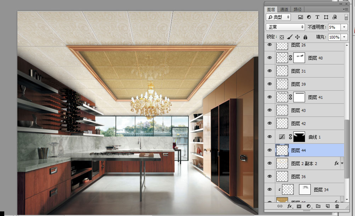Open the fill slider dropdown arrow
The image size is (355, 216).
pyautogui.click(x=344, y=37)
